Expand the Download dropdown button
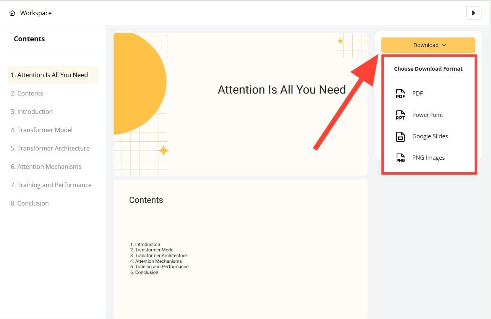This screenshot has height=319, width=491. click(x=428, y=45)
